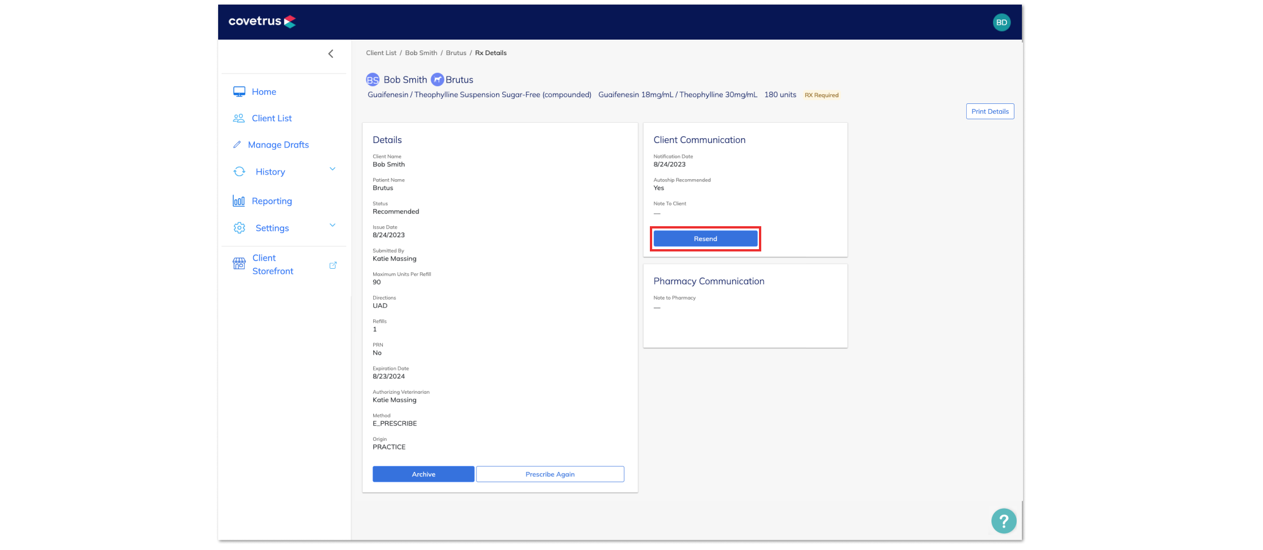
Task: Expand the Settings submenu
Action: pos(332,225)
